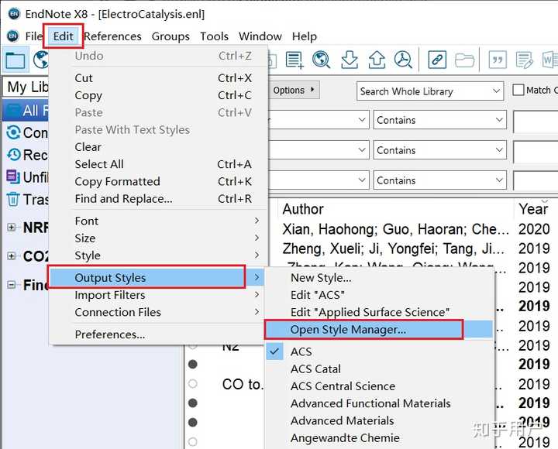The height and width of the screenshot is (449, 558).
Task: Open the Edit menu
Action: click(x=64, y=36)
